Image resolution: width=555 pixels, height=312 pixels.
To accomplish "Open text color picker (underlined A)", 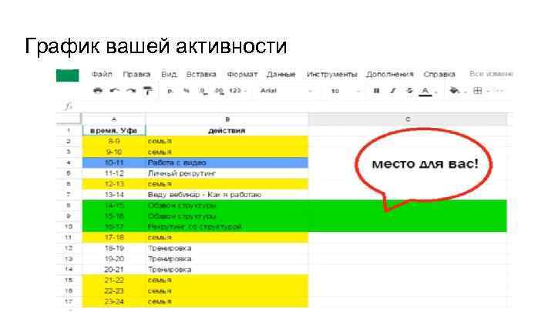I will point(425,91).
